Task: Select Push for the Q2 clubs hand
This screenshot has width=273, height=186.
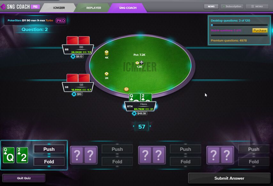Action: 49,149
